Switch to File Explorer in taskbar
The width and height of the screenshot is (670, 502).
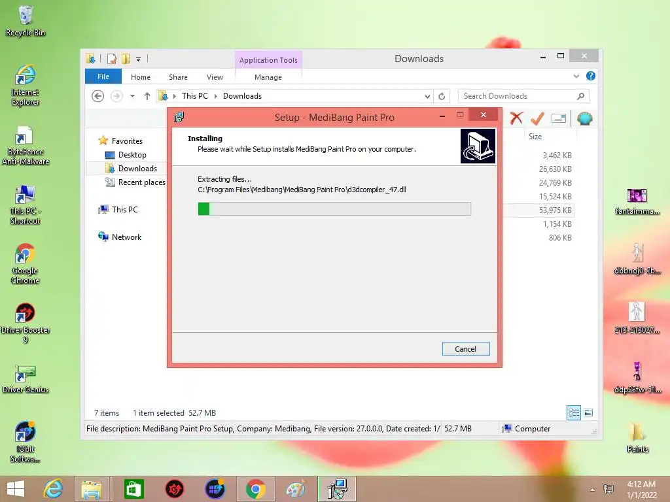click(x=92, y=489)
